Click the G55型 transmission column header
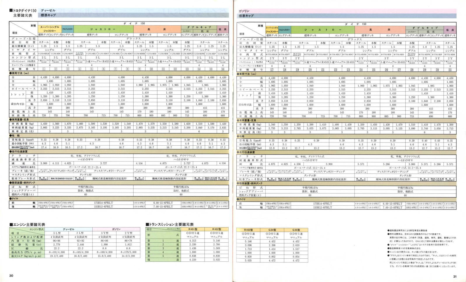Viewport: 466px width, 282px height. pyautogui.click(x=296, y=230)
